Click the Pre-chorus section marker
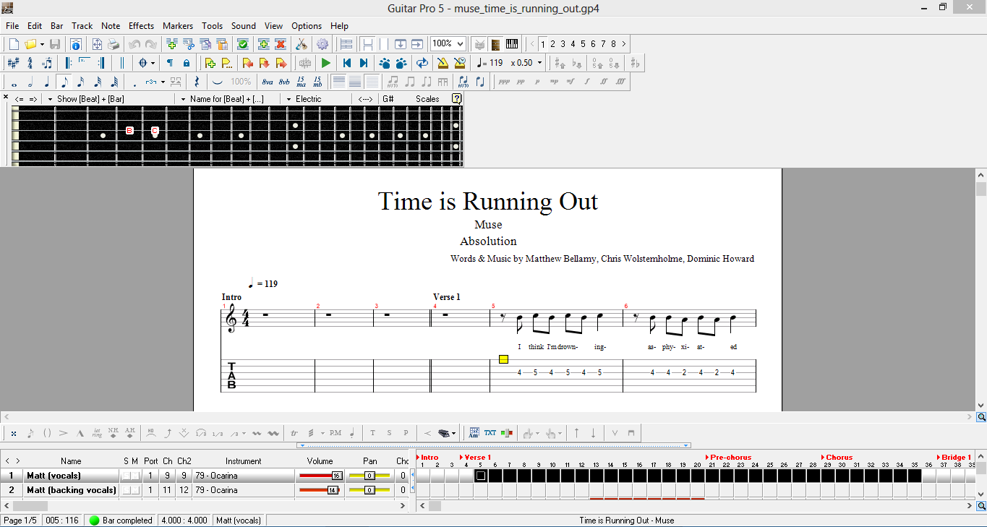This screenshot has height=527, width=987. pos(728,457)
